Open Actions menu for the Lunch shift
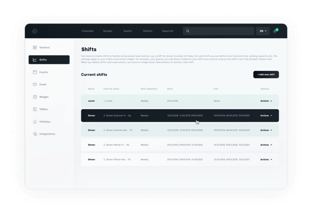The width and height of the screenshot is (312, 215). pos(266,101)
